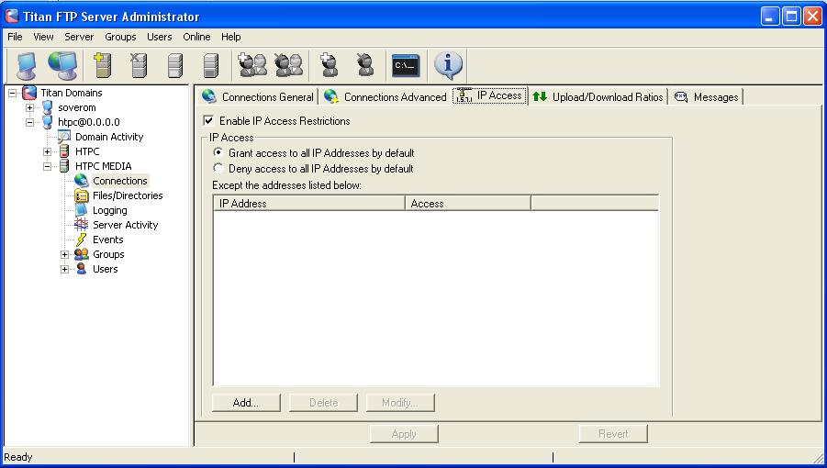Image resolution: width=827 pixels, height=468 pixels.
Task: Click the Delete button
Action: [x=323, y=403]
